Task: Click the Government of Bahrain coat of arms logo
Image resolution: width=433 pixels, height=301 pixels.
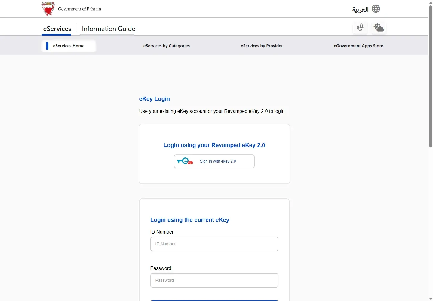Action: click(48, 9)
